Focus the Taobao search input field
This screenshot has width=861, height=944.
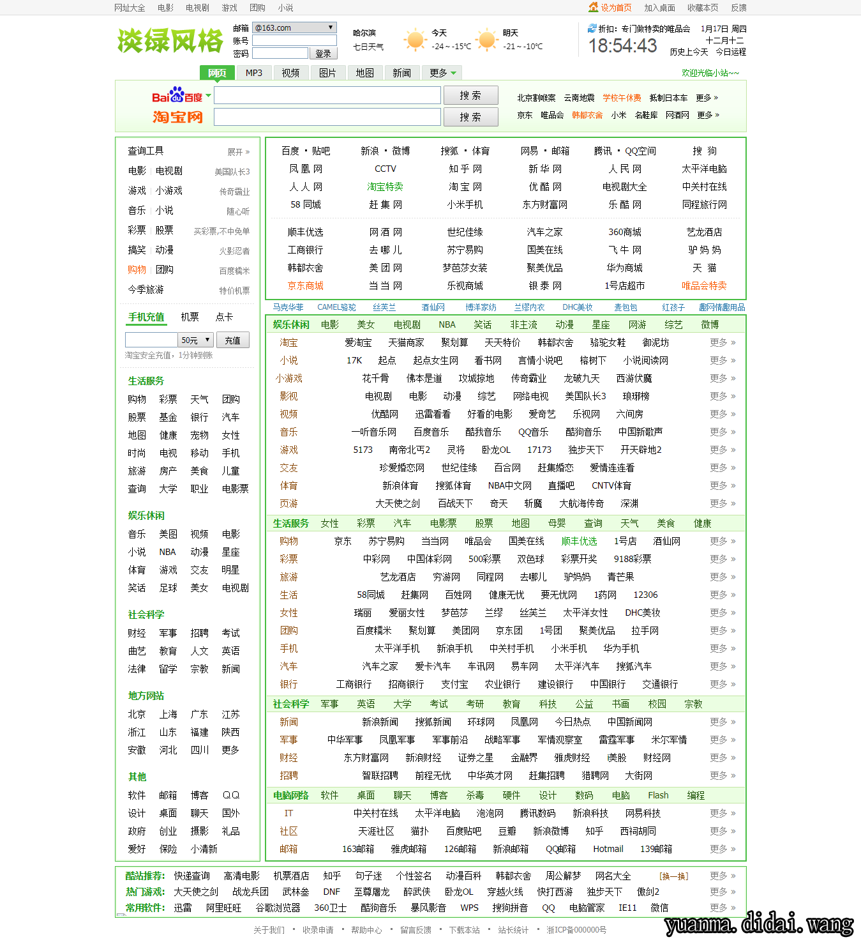pyautogui.click(x=327, y=117)
